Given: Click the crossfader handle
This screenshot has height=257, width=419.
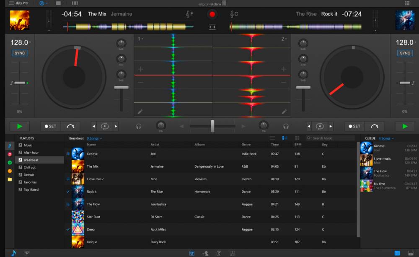Looking at the screenshot, I should pyautogui.click(x=212, y=126).
